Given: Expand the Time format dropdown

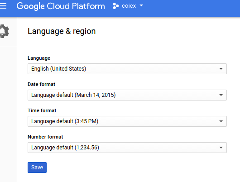Looking at the screenshot, I should click(x=127, y=121).
